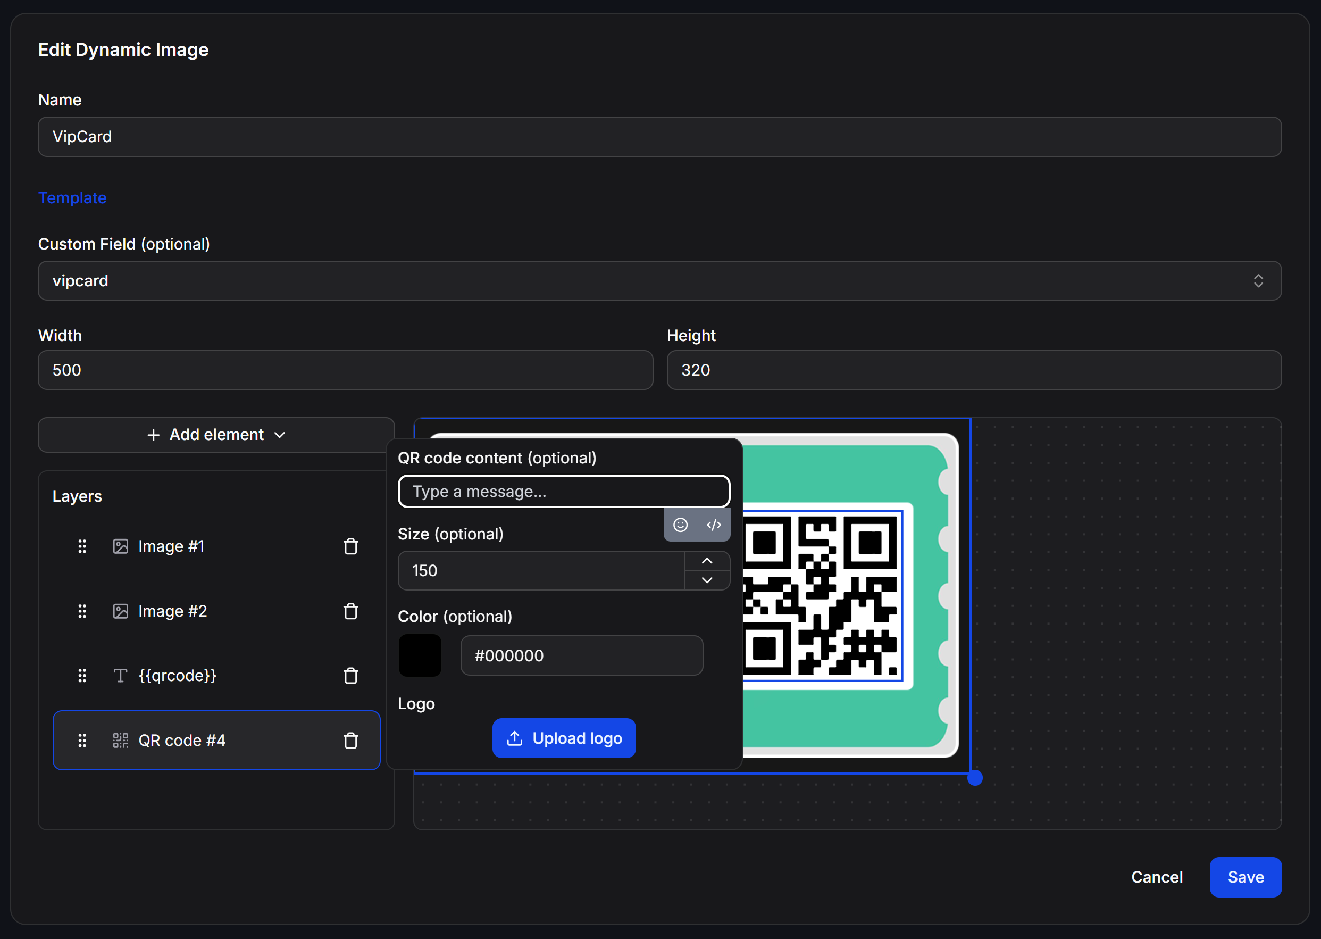
Task: Grab the drag handle of Image #2
Action: tap(82, 611)
